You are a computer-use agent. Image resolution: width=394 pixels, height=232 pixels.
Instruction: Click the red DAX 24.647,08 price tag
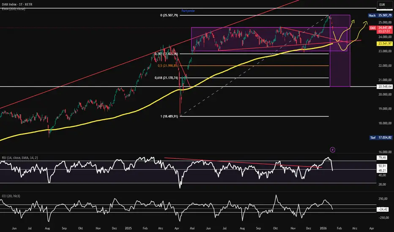[380, 30]
